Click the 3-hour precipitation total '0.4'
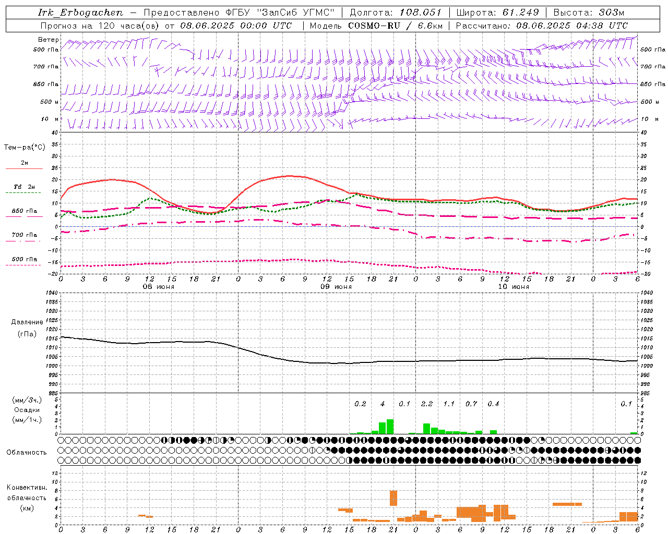Screen dimensions: 668x534 coord(493,404)
